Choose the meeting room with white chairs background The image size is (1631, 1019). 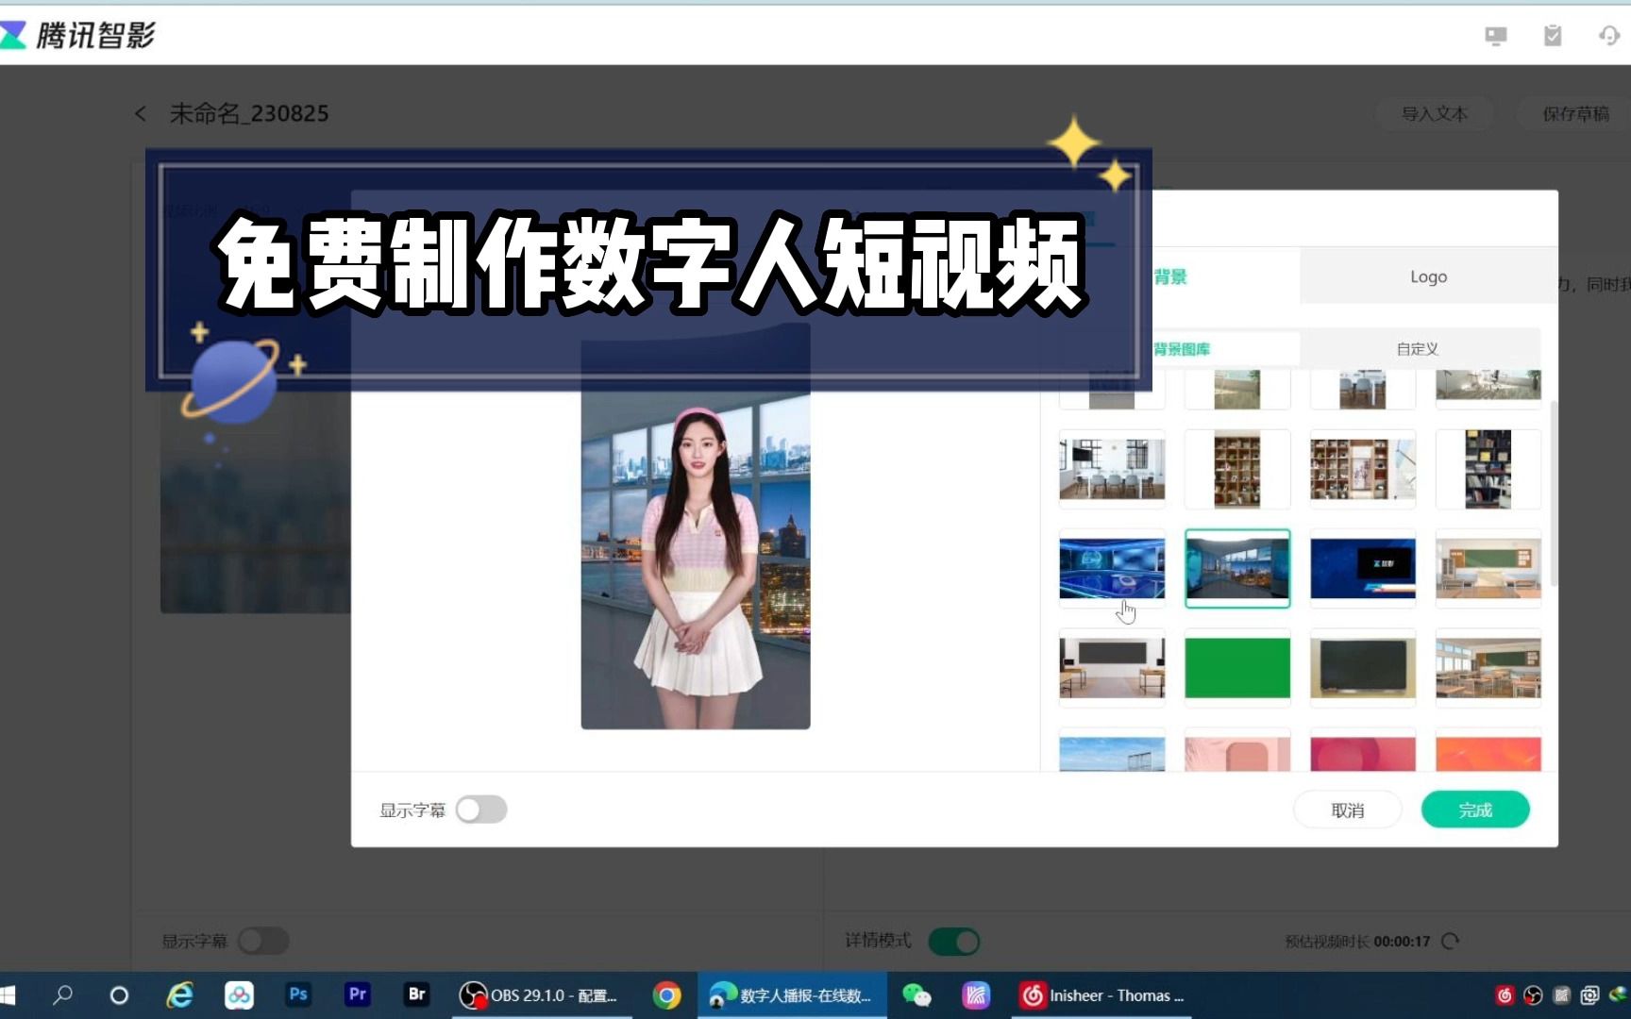point(1112,469)
